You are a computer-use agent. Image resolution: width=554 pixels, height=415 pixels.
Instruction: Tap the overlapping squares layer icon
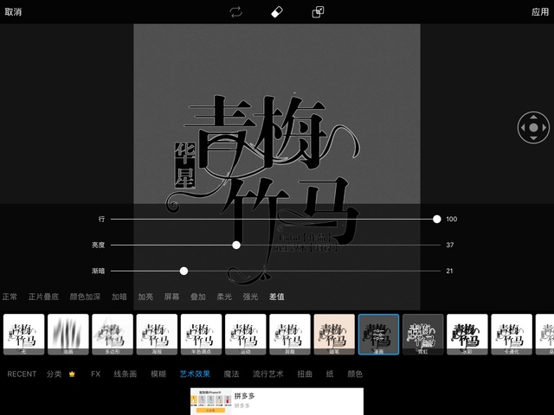318,12
